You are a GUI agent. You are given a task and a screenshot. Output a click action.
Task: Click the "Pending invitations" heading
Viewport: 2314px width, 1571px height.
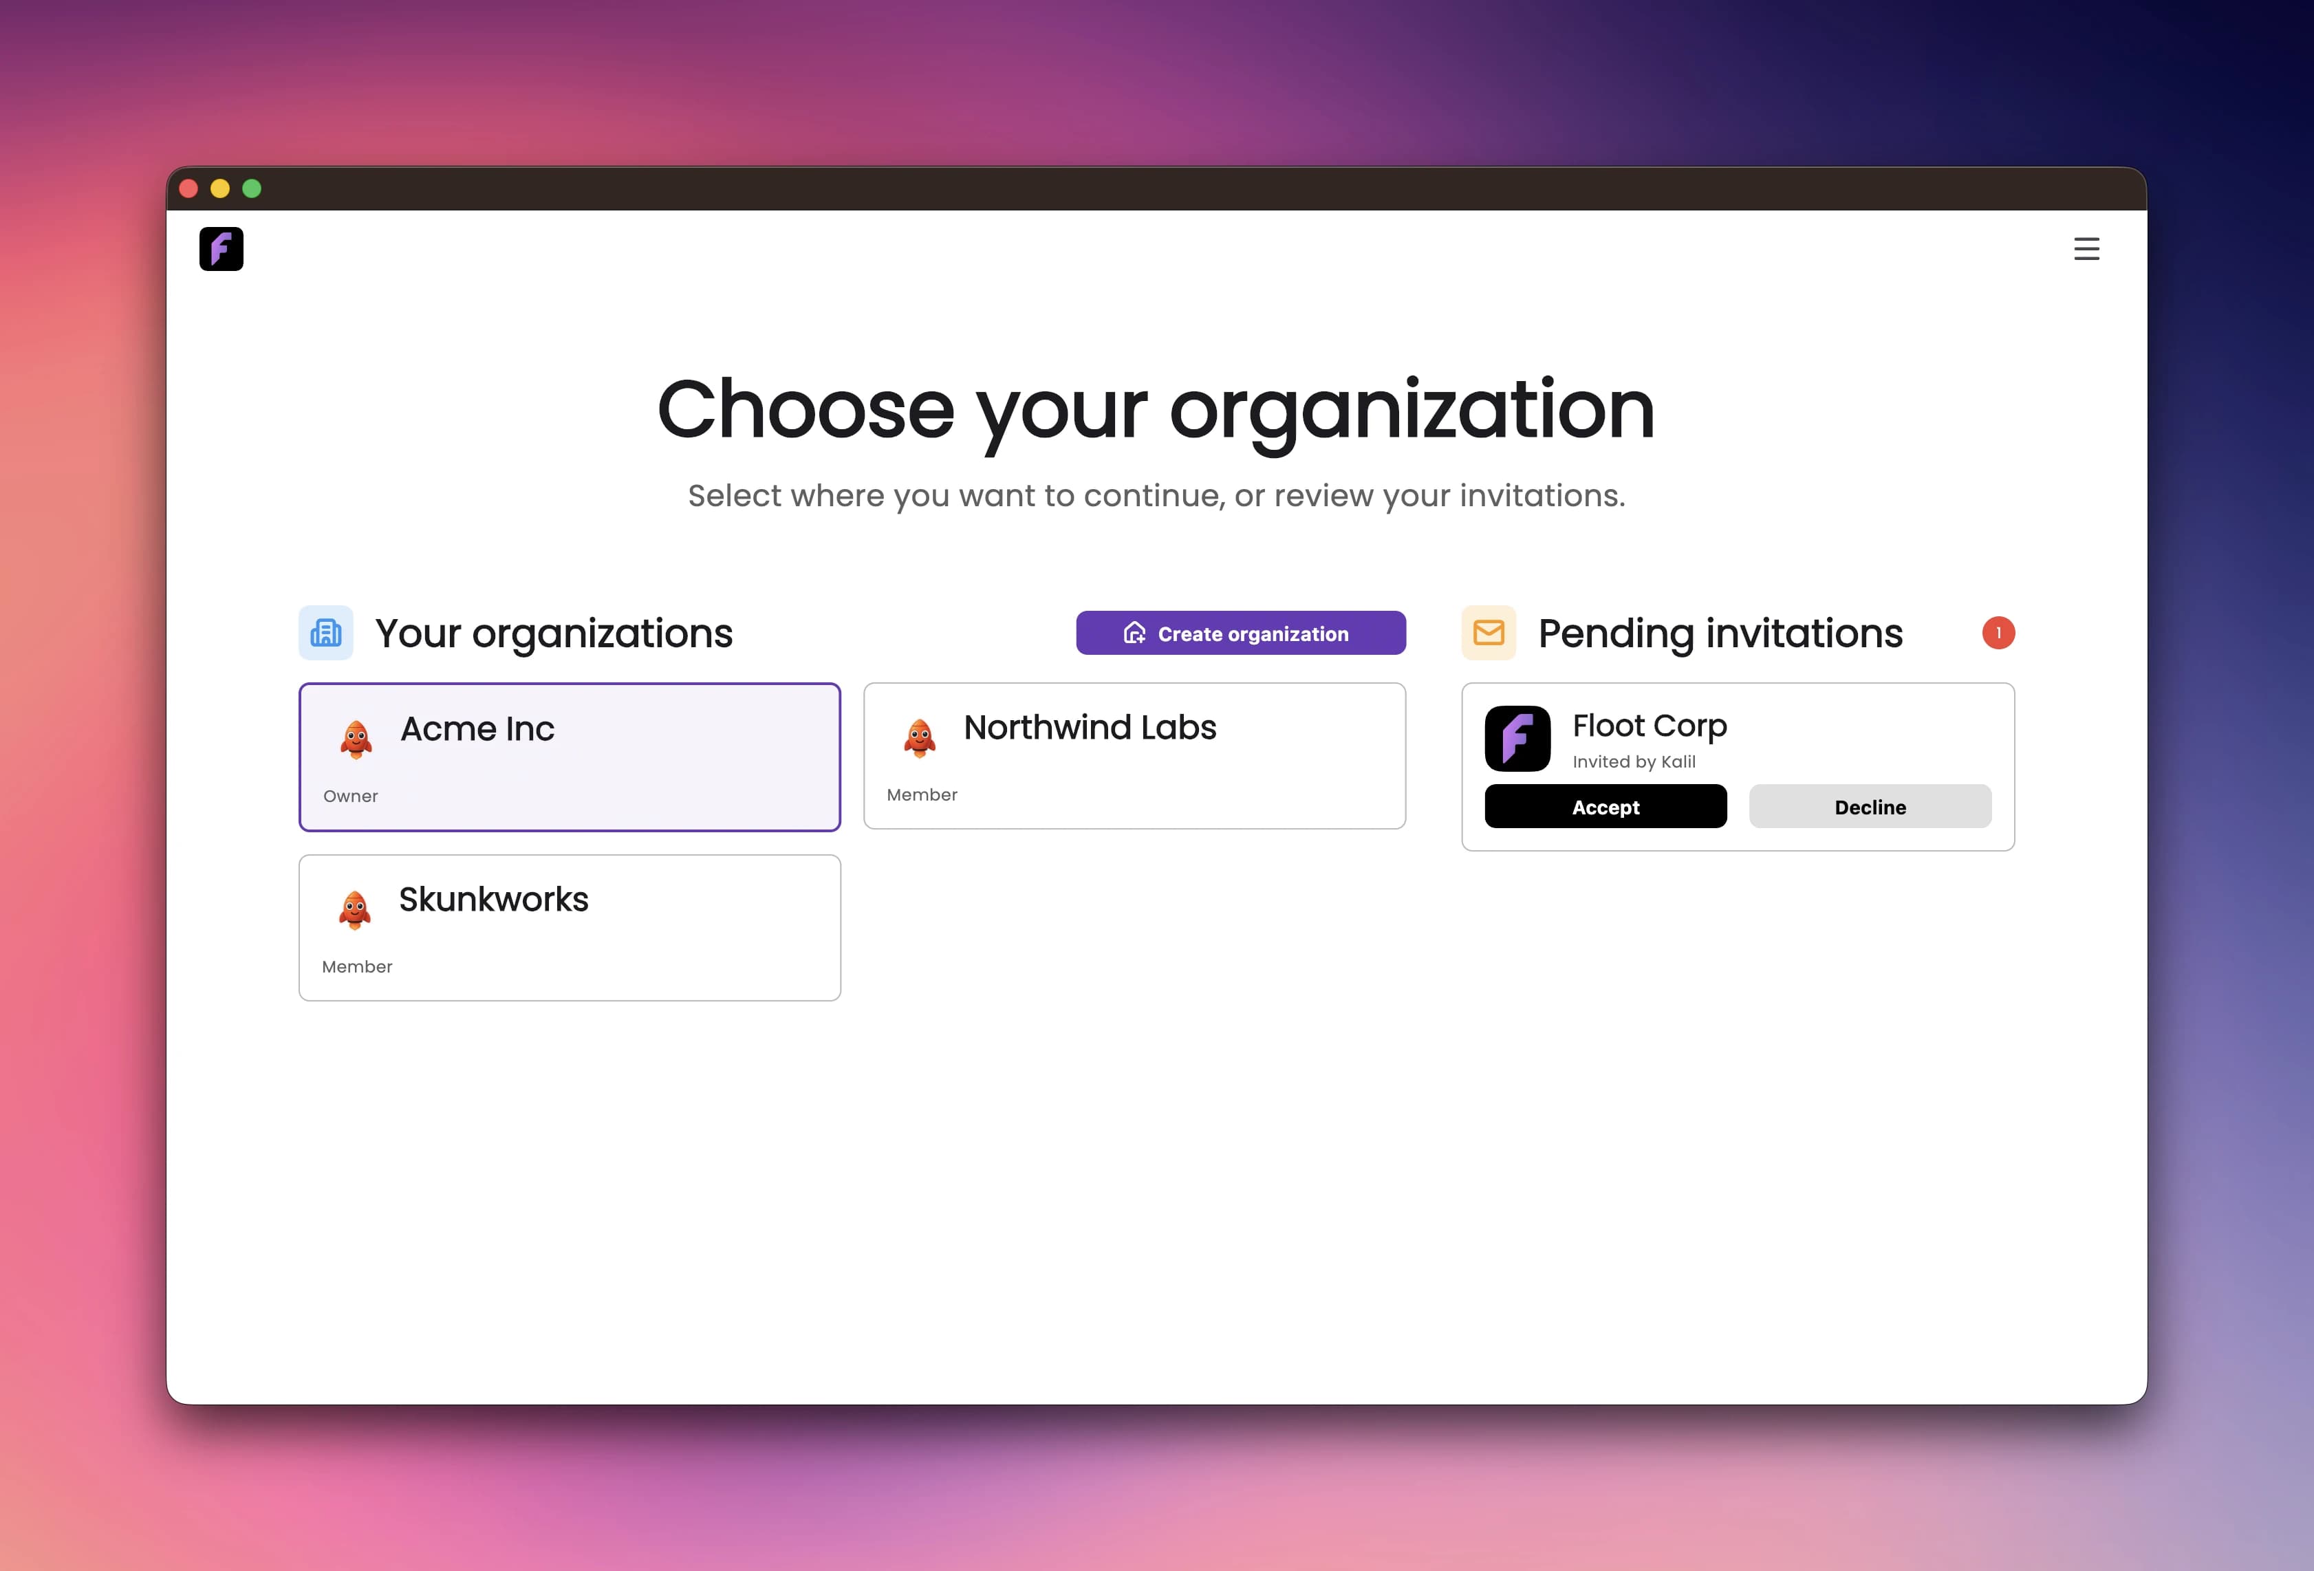click(x=1720, y=633)
